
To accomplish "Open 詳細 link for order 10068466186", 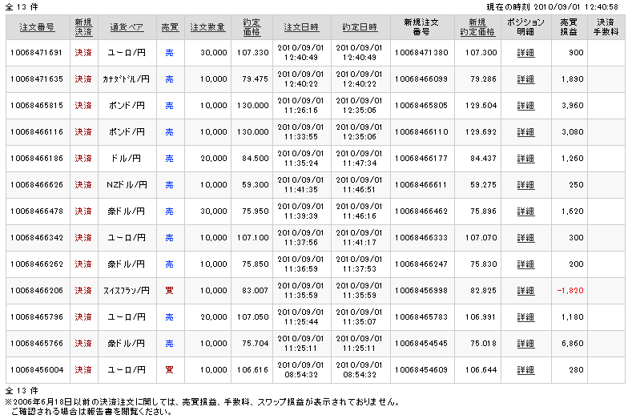I will [525, 159].
